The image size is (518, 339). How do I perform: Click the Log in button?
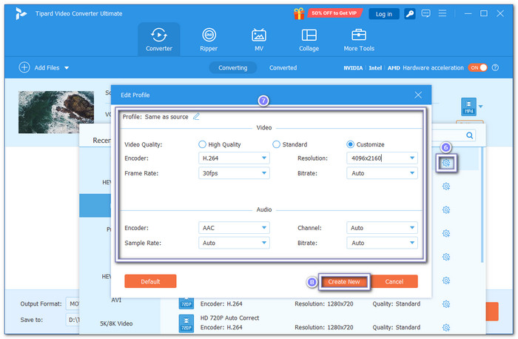383,14
